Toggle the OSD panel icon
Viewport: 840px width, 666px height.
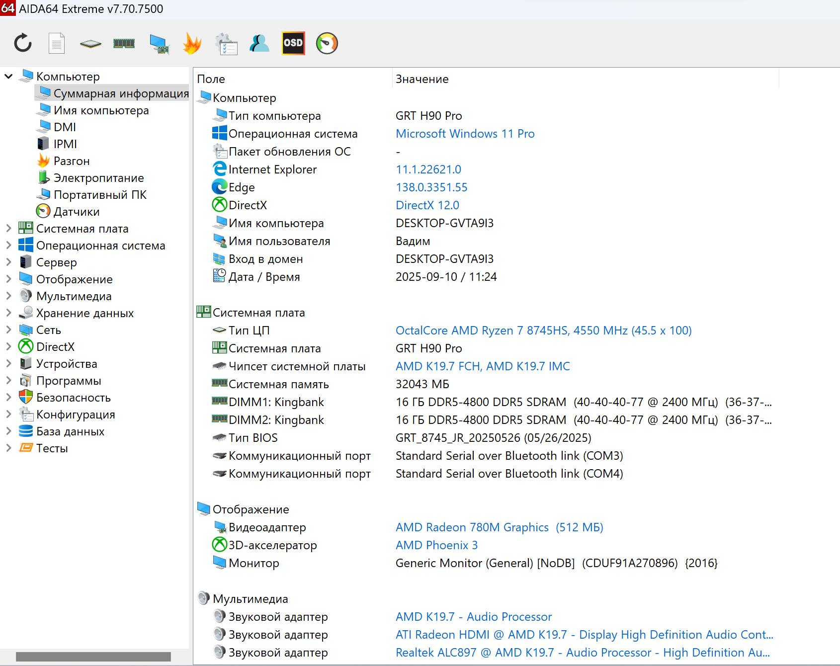(x=293, y=43)
